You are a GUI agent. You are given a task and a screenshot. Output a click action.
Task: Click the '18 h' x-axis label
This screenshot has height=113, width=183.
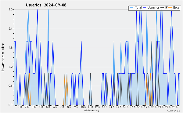click(x=140, y=107)
